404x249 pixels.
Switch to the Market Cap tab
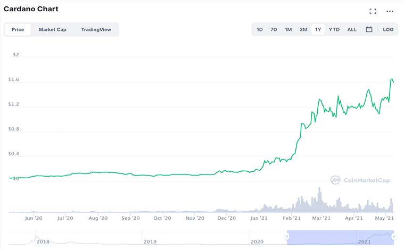[x=52, y=29]
